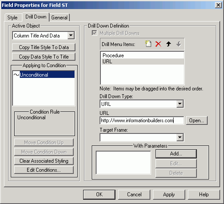This screenshot has height=204, width=224.
Task: Close the Field Properties dialog
Action: (218, 5)
